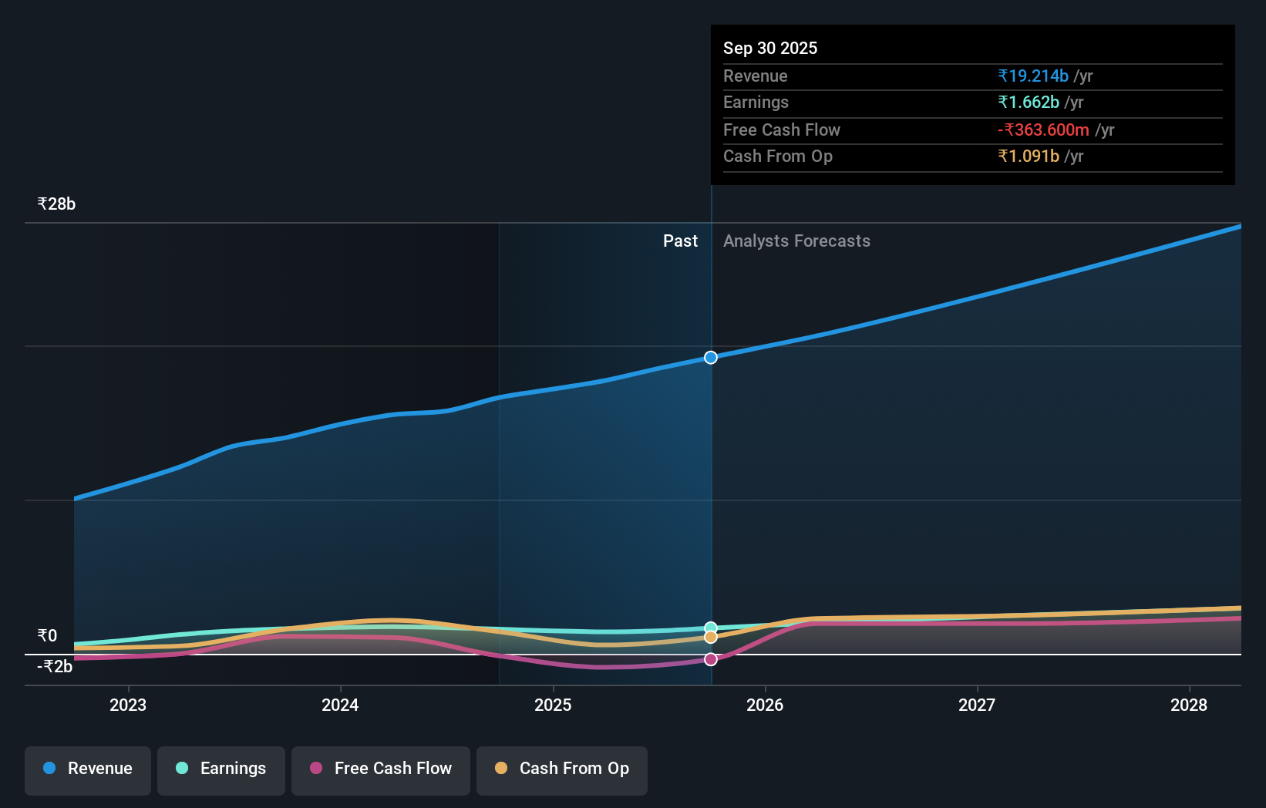
Task: Select the Earnings marker at the Past boundary
Action: [710, 627]
